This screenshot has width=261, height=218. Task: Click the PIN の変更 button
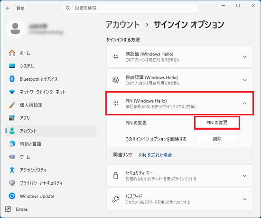[217, 123]
